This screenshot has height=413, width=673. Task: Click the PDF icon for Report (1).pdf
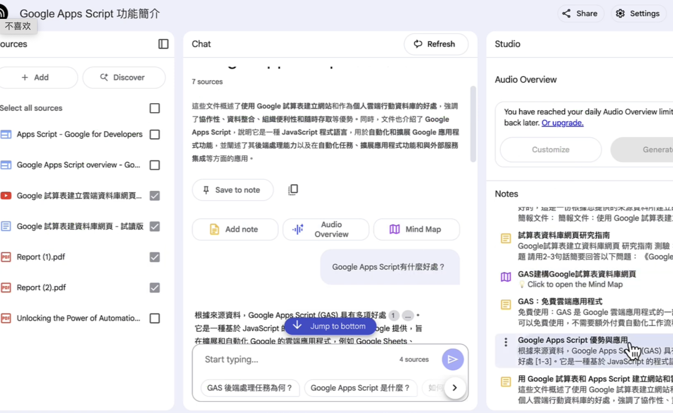click(6, 257)
